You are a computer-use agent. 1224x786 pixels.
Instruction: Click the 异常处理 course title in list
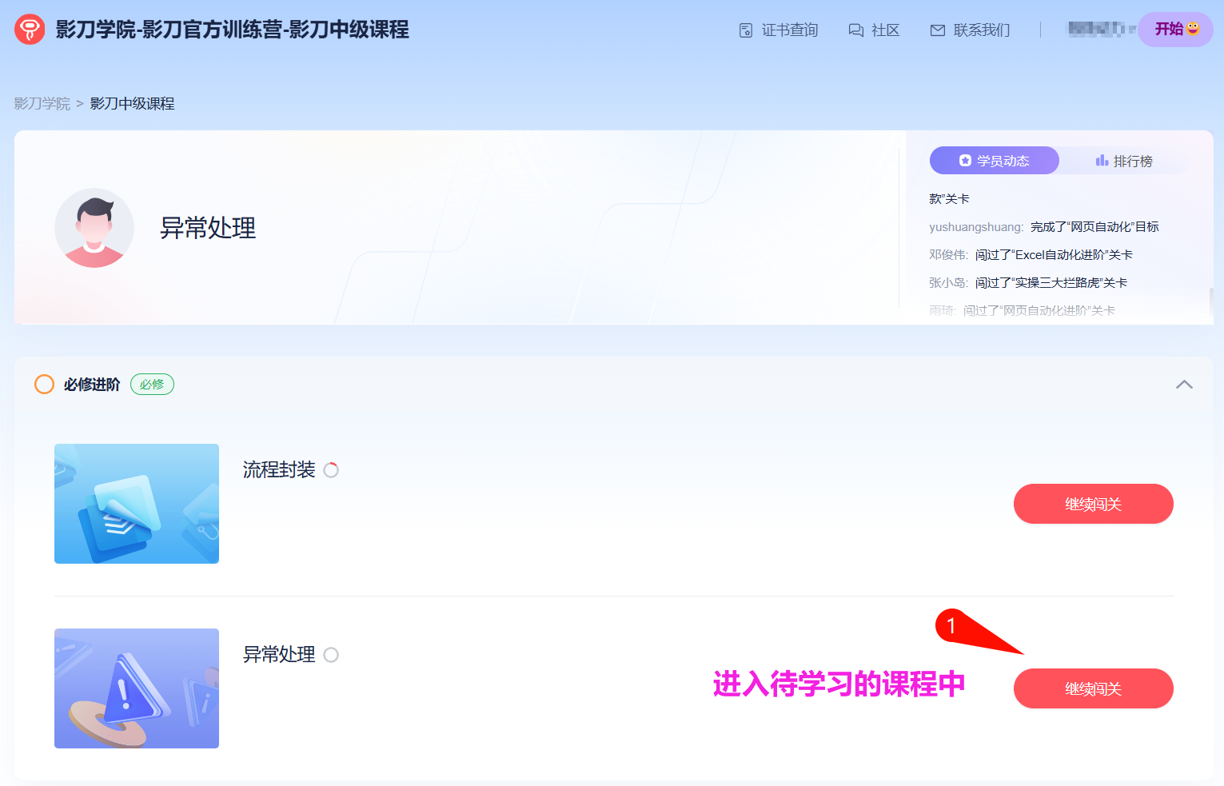pos(279,655)
